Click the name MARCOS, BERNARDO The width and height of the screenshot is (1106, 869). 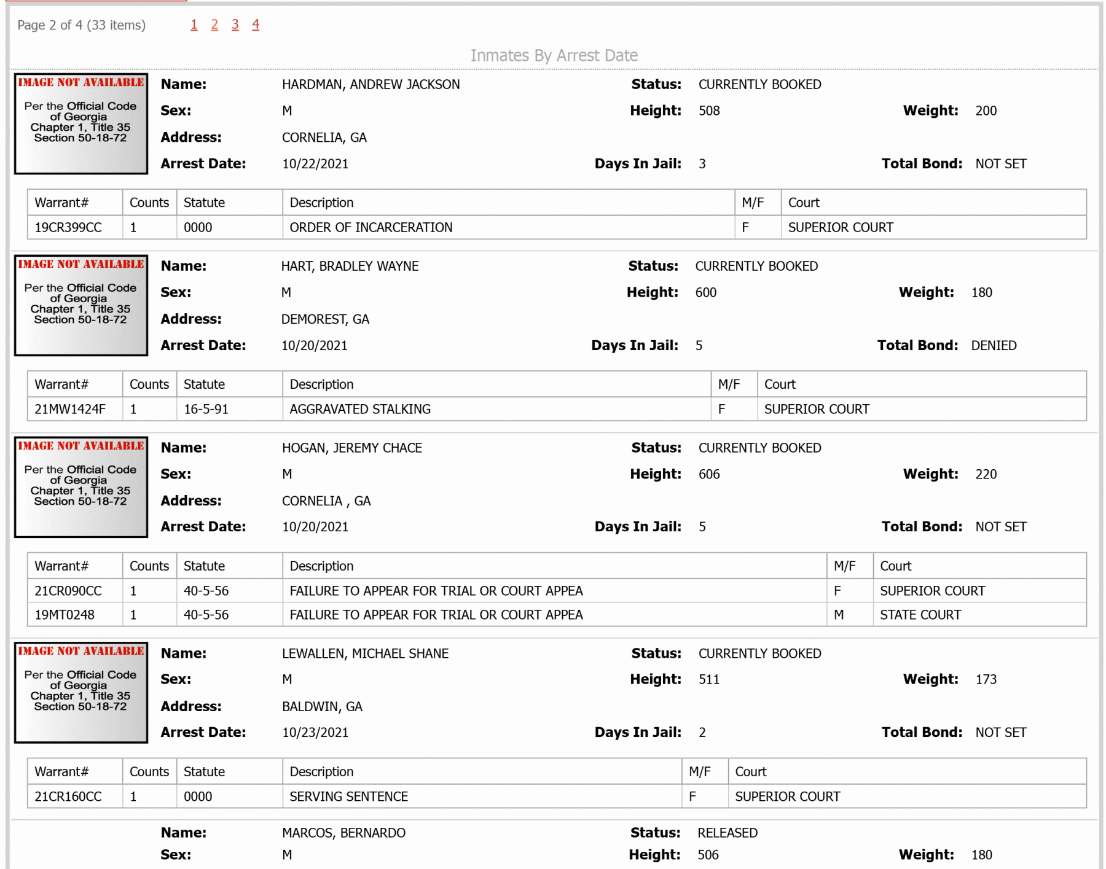343,833
